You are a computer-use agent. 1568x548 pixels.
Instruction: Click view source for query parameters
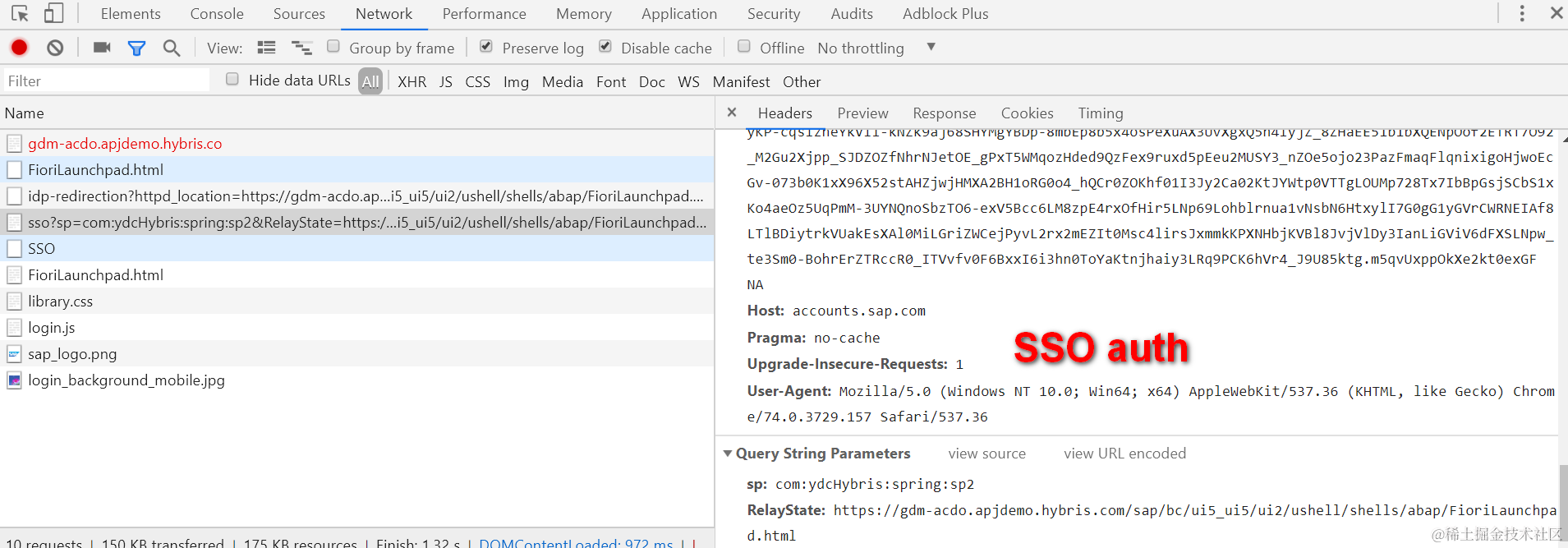coord(986,454)
